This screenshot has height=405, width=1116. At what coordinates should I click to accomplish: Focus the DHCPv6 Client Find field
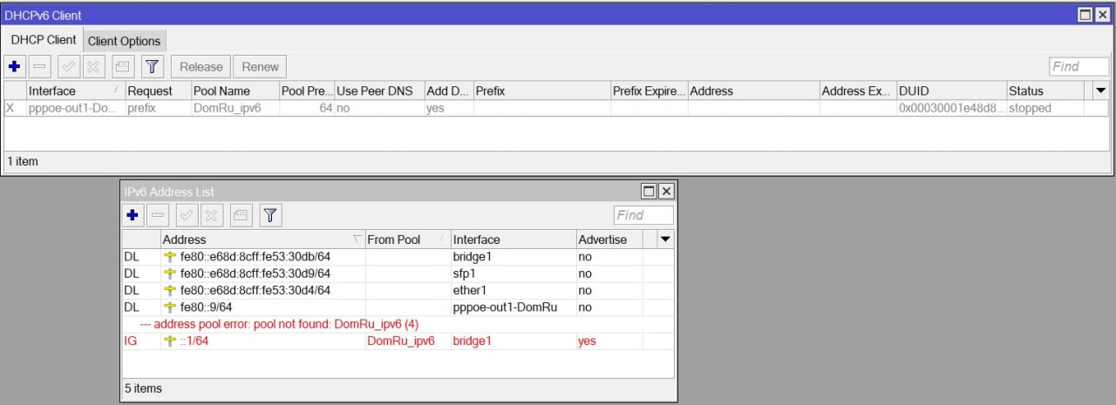tap(1079, 66)
